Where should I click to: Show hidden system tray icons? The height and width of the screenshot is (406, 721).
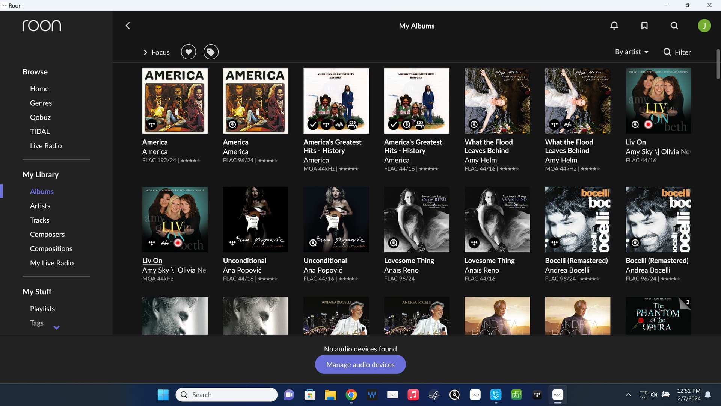click(x=628, y=395)
